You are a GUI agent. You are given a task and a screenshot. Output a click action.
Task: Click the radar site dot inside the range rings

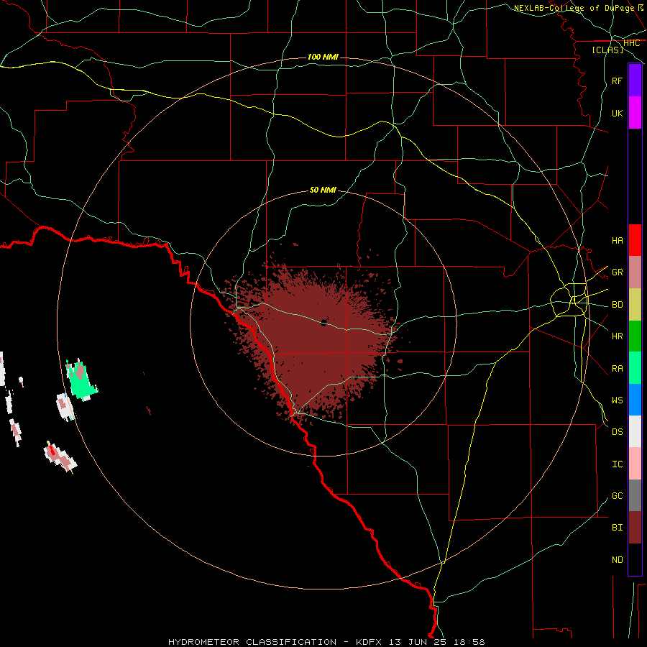[x=324, y=323]
